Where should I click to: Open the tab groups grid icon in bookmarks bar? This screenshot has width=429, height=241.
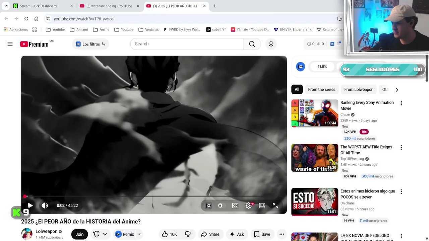coord(35,29)
